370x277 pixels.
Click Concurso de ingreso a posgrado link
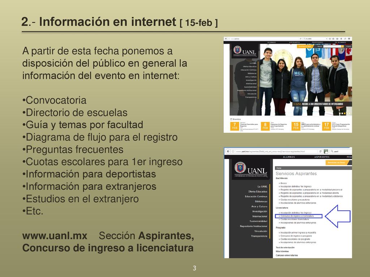(296, 236)
